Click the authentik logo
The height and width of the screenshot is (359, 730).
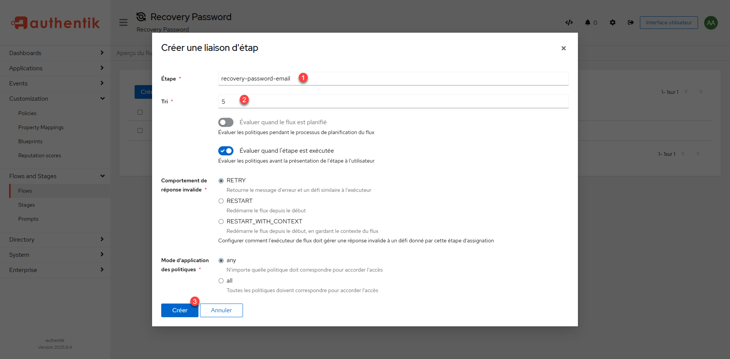(56, 23)
